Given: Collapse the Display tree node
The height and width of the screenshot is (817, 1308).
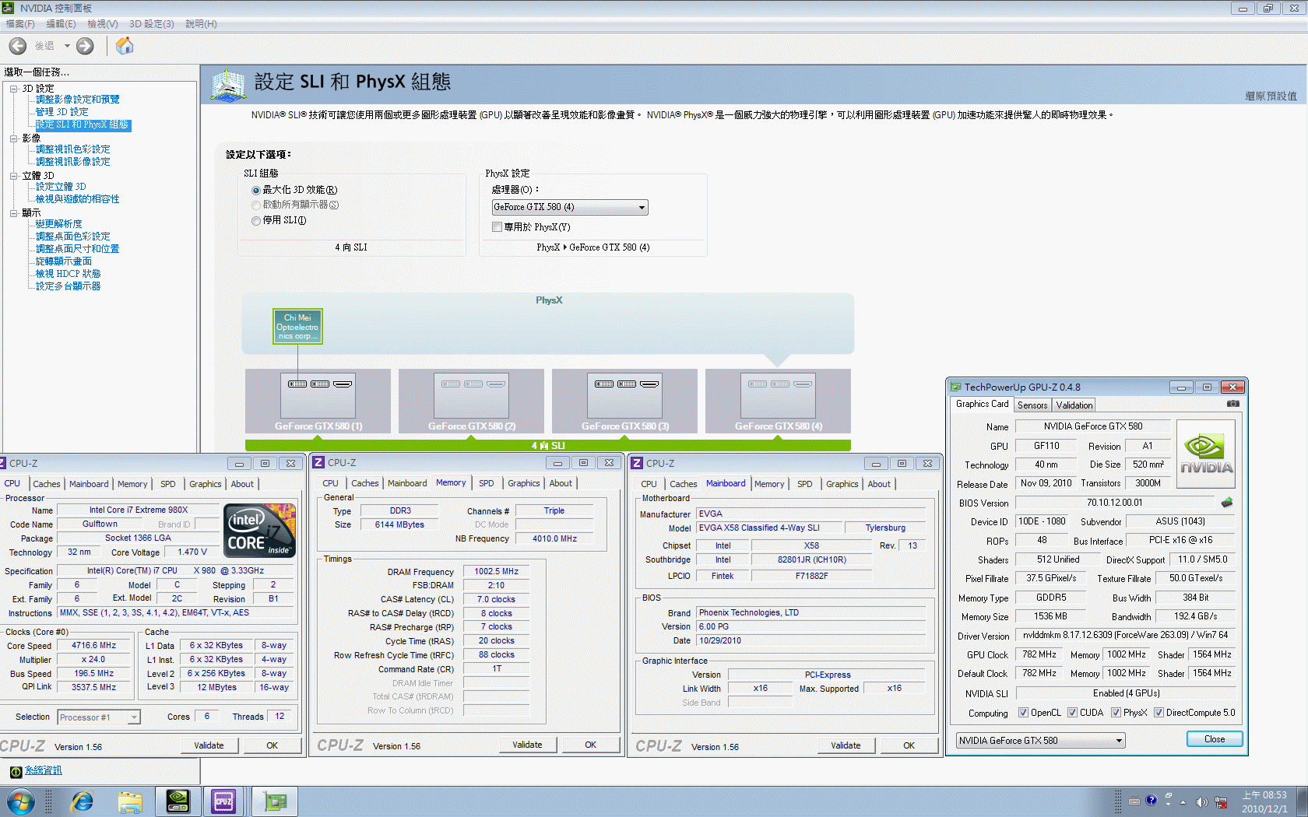Looking at the screenshot, I should [x=14, y=213].
